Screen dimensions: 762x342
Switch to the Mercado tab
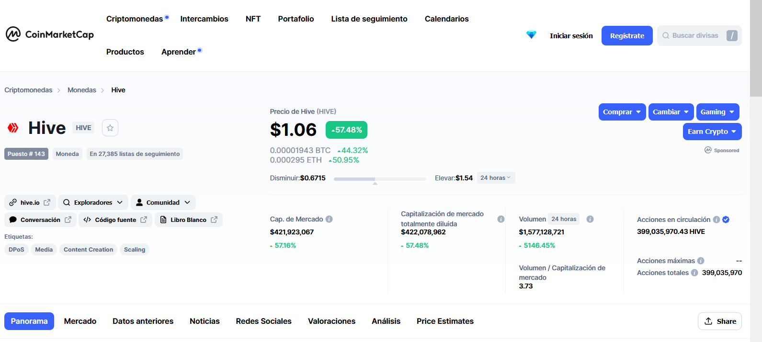click(80, 321)
